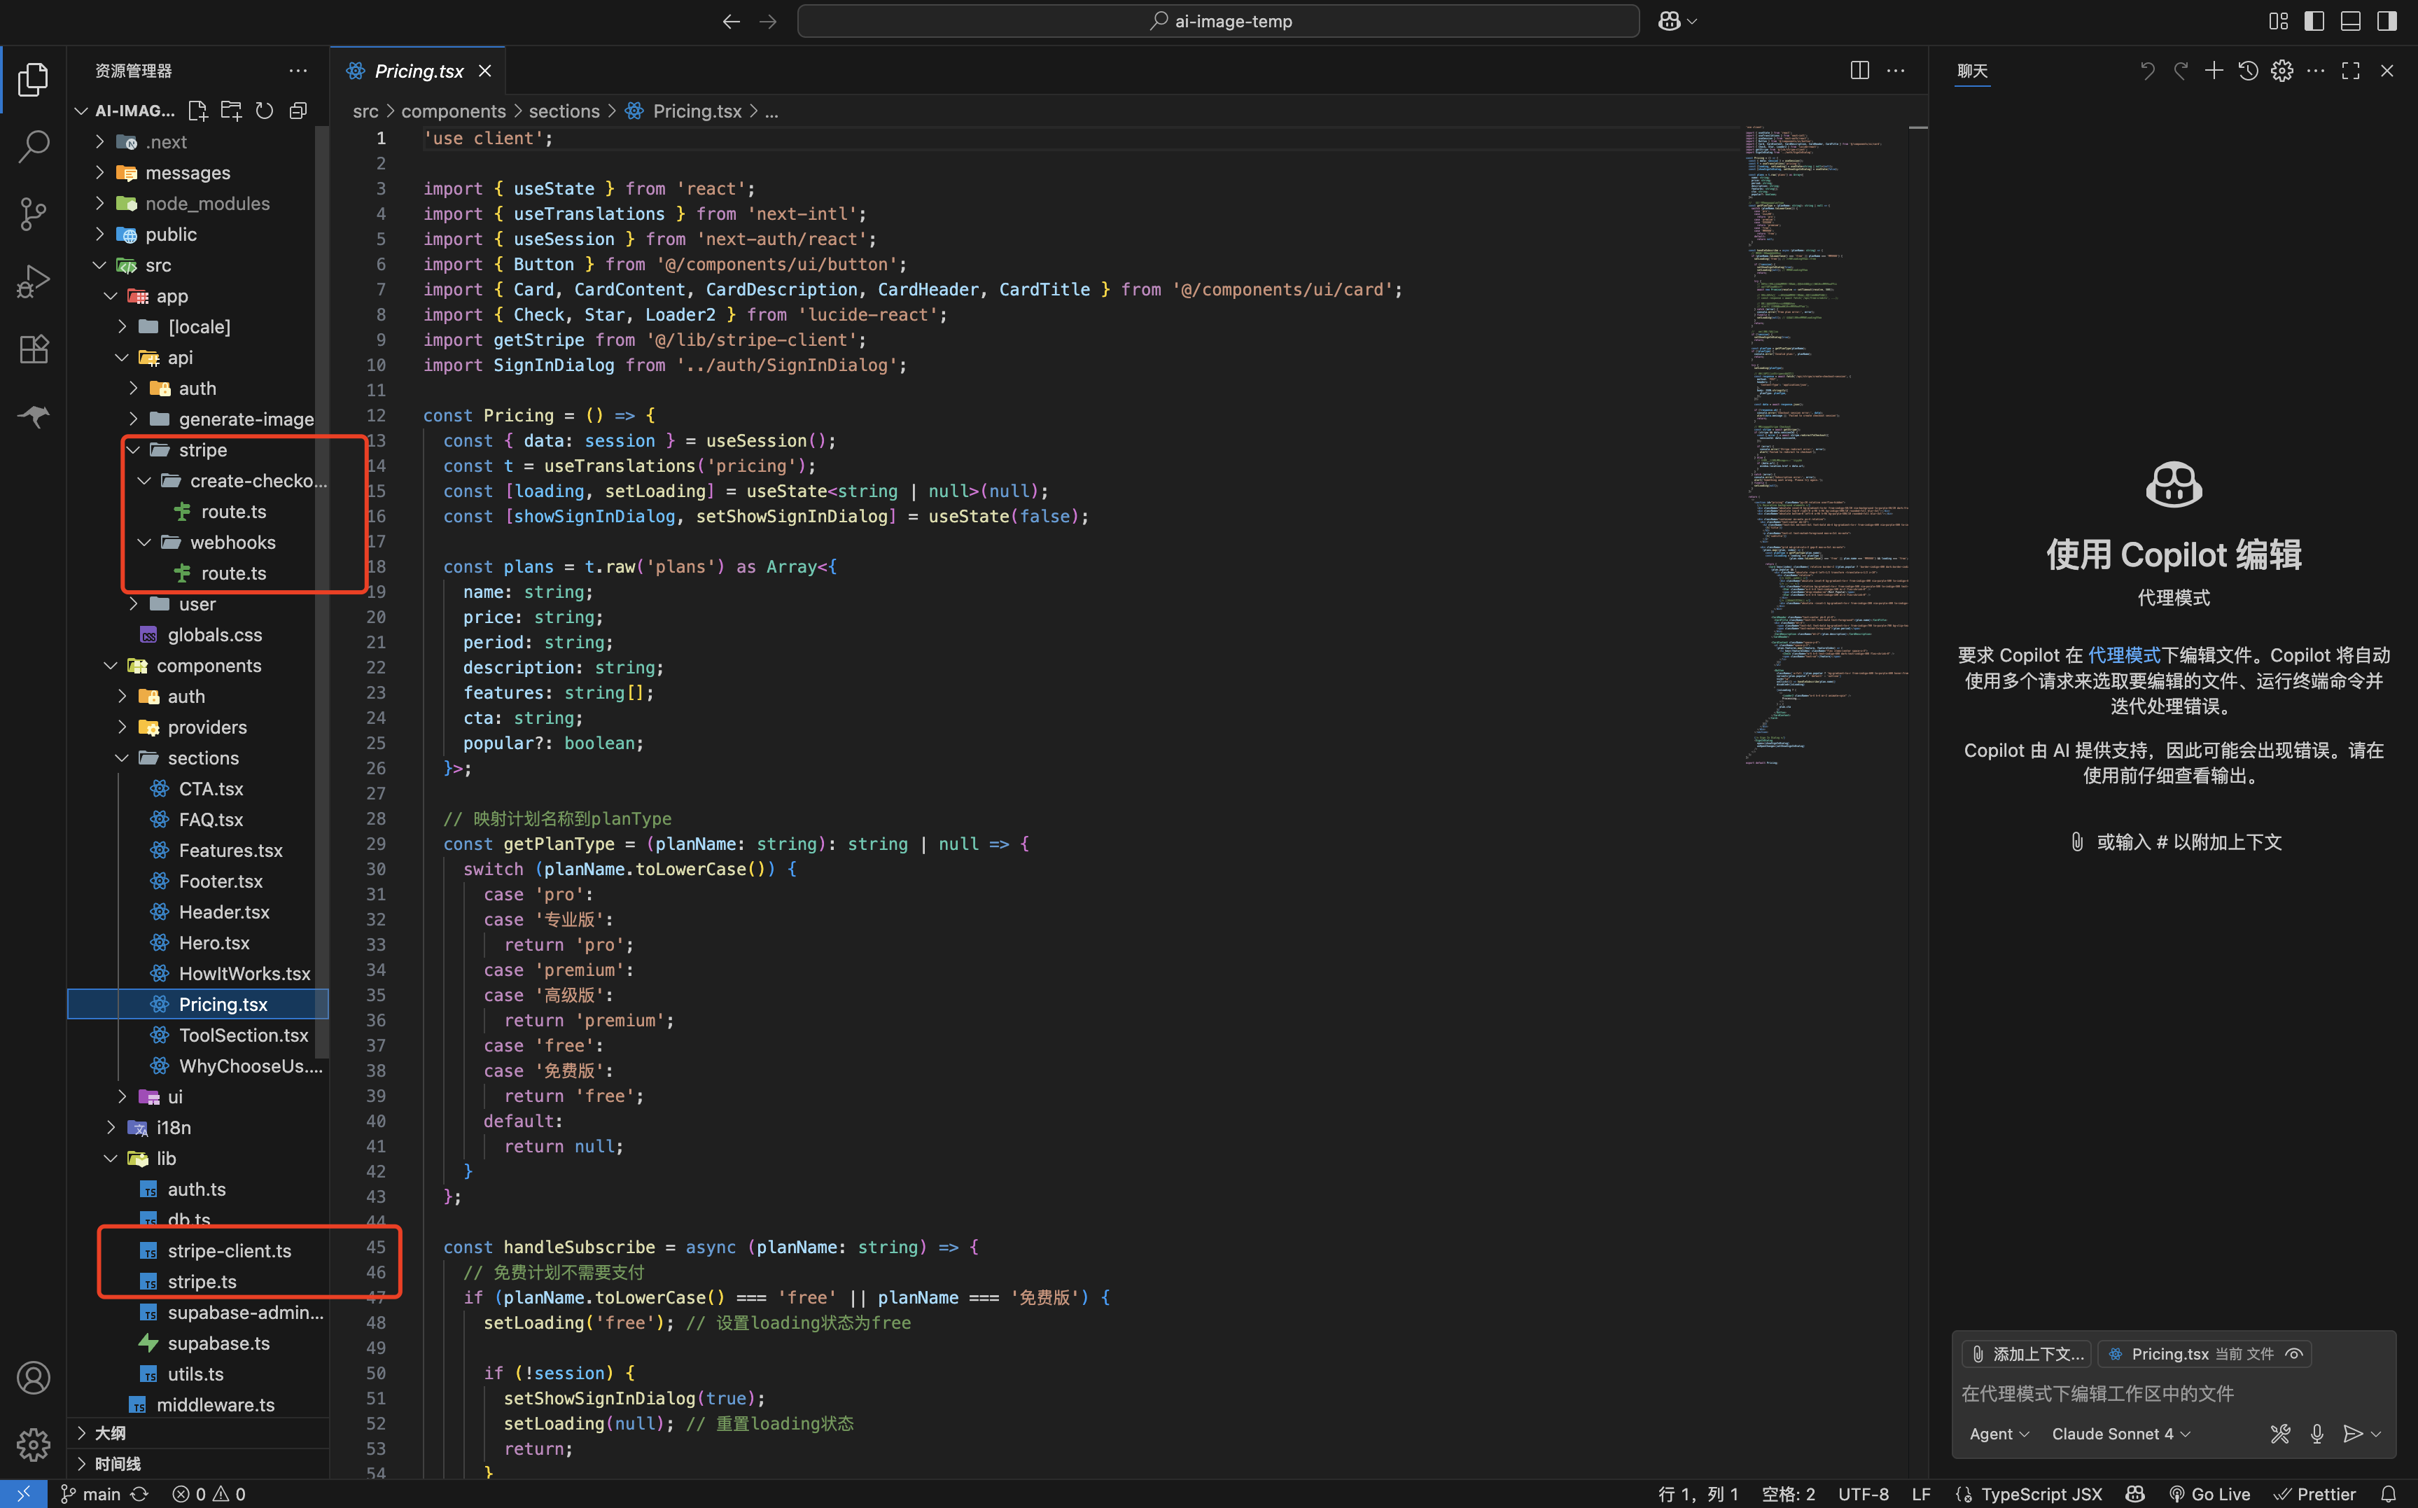Click the chat input field

coord(2173,1393)
